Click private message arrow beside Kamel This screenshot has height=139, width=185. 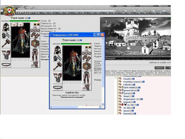pyautogui.click(x=120, y=113)
